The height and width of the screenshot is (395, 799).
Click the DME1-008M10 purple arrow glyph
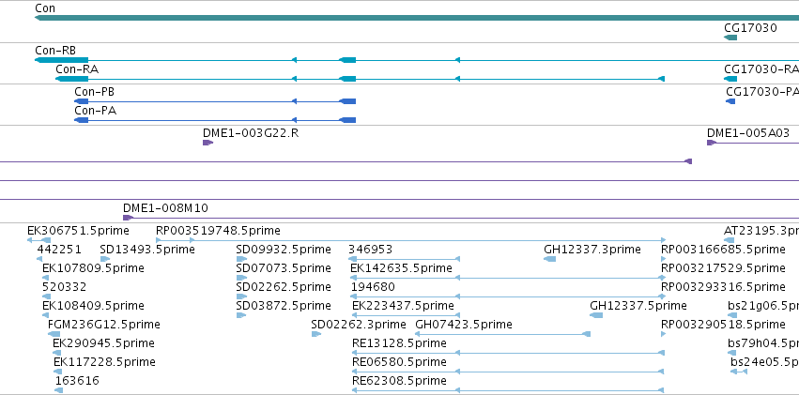click(x=128, y=218)
